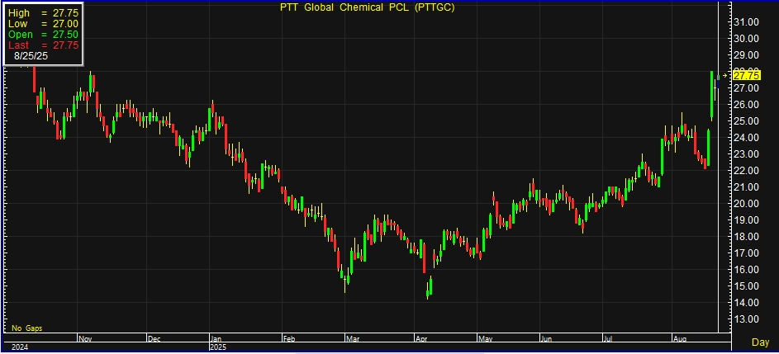
Task: Click the 31.00 price axis label
Action: [x=746, y=21]
